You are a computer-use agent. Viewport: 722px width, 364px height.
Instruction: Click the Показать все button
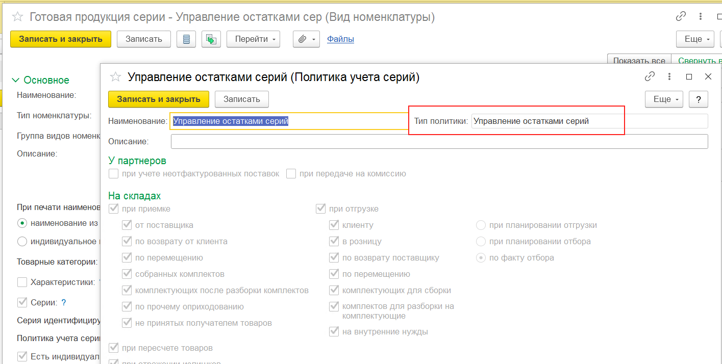[x=639, y=60]
